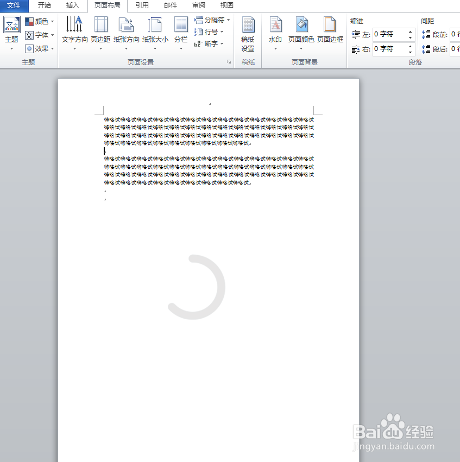
Task: Switch to the Review (审阅) tab
Action: (199, 5)
